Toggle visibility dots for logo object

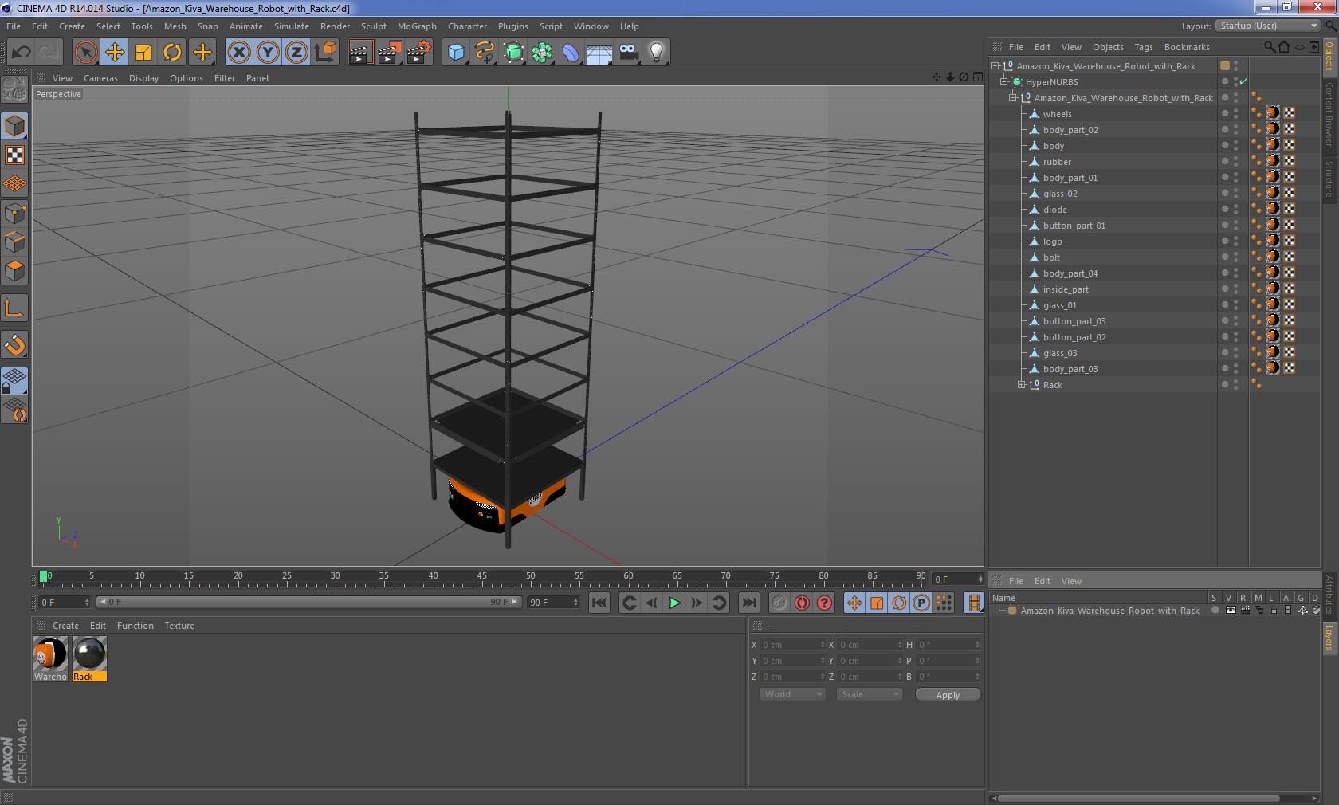pos(1235,241)
